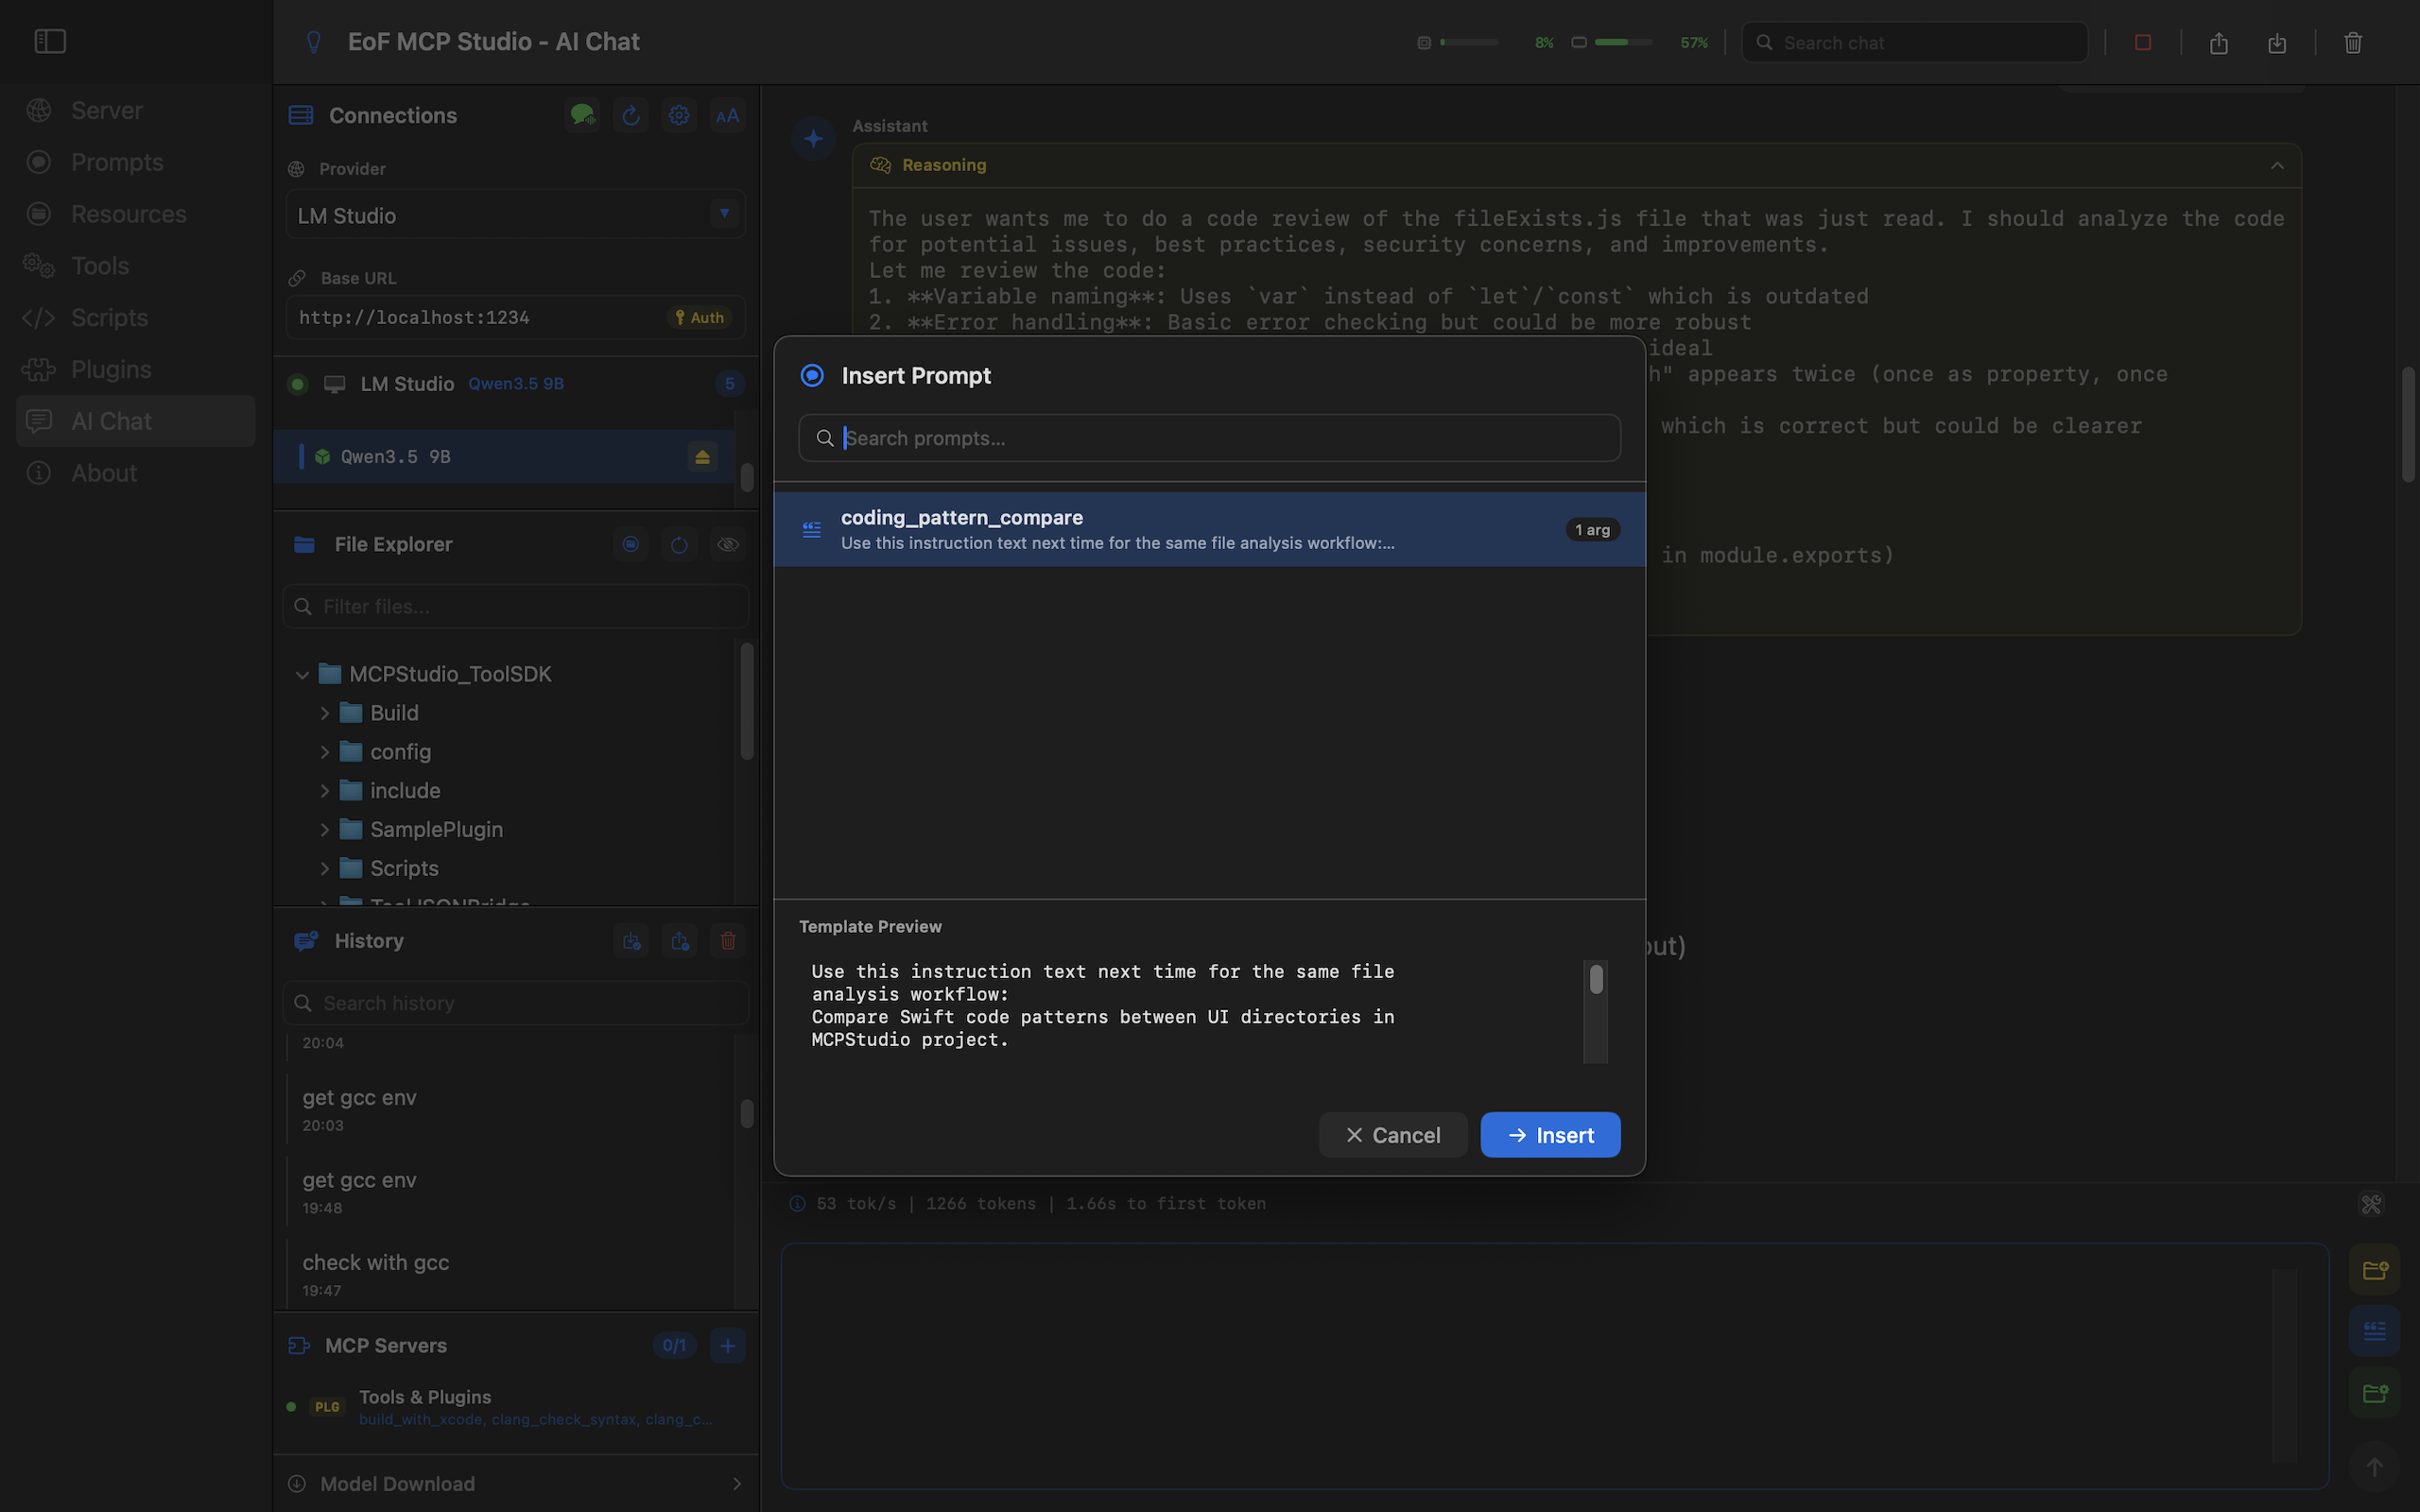Image resolution: width=2420 pixels, height=1512 pixels.
Task: Toggle the AA font size icon
Action: tap(727, 115)
